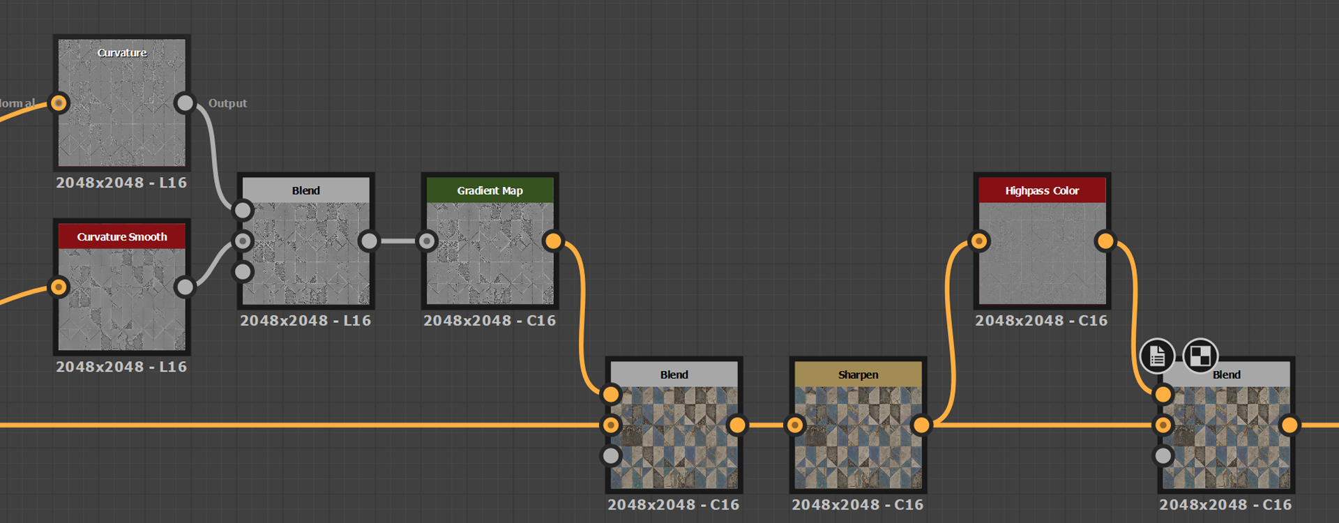Screen dimensions: 1339x523
Task: Click output connector of Blend feeding Sharpen
Action: (737, 425)
